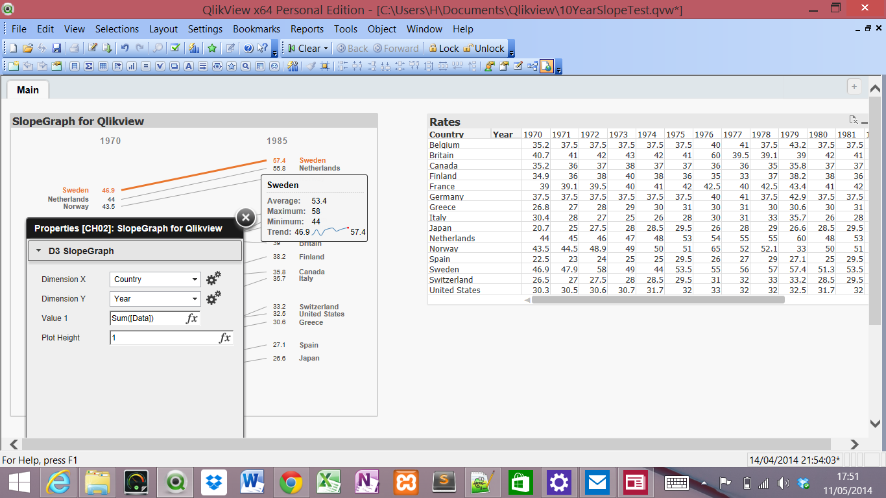Create a Statistics Box with sigma icon
The width and height of the screenshot is (886, 498).
pyautogui.click(x=89, y=65)
